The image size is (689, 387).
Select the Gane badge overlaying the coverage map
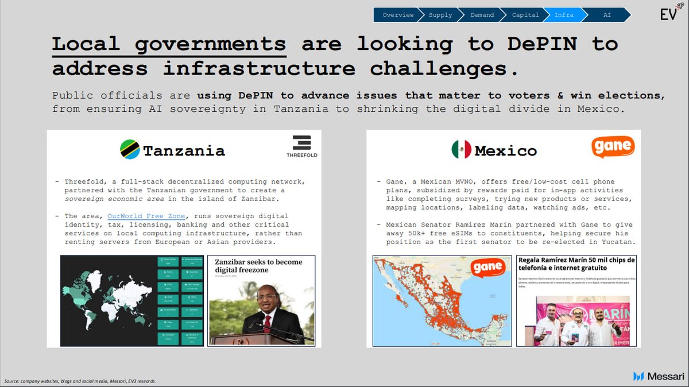point(489,268)
